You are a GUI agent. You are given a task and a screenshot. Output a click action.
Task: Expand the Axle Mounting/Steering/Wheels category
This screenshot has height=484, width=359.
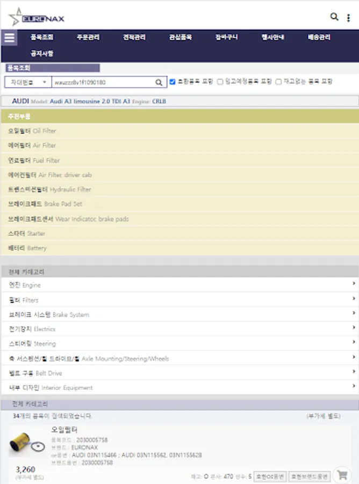[x=180, y=358]
